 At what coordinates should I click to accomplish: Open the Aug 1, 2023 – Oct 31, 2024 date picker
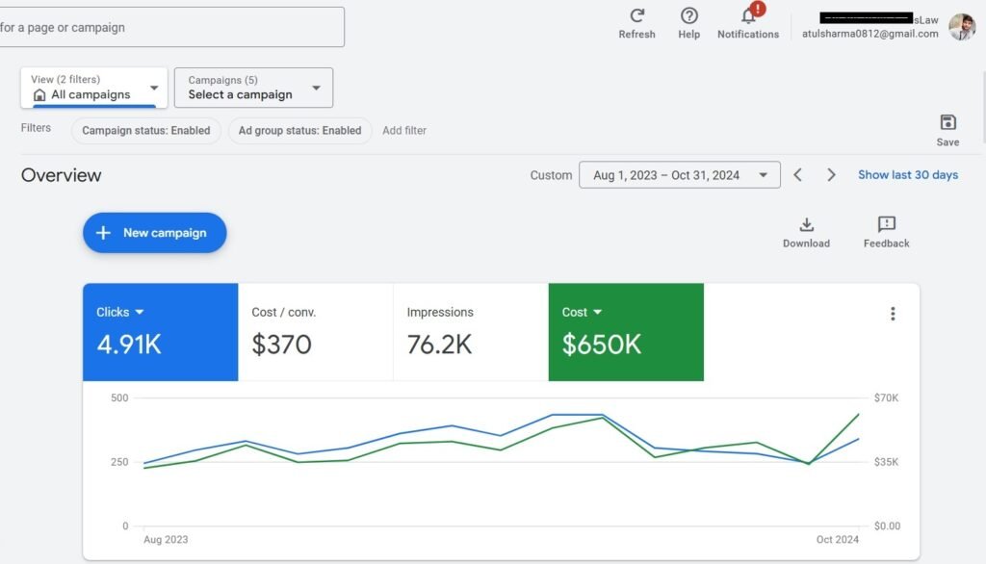679,174
